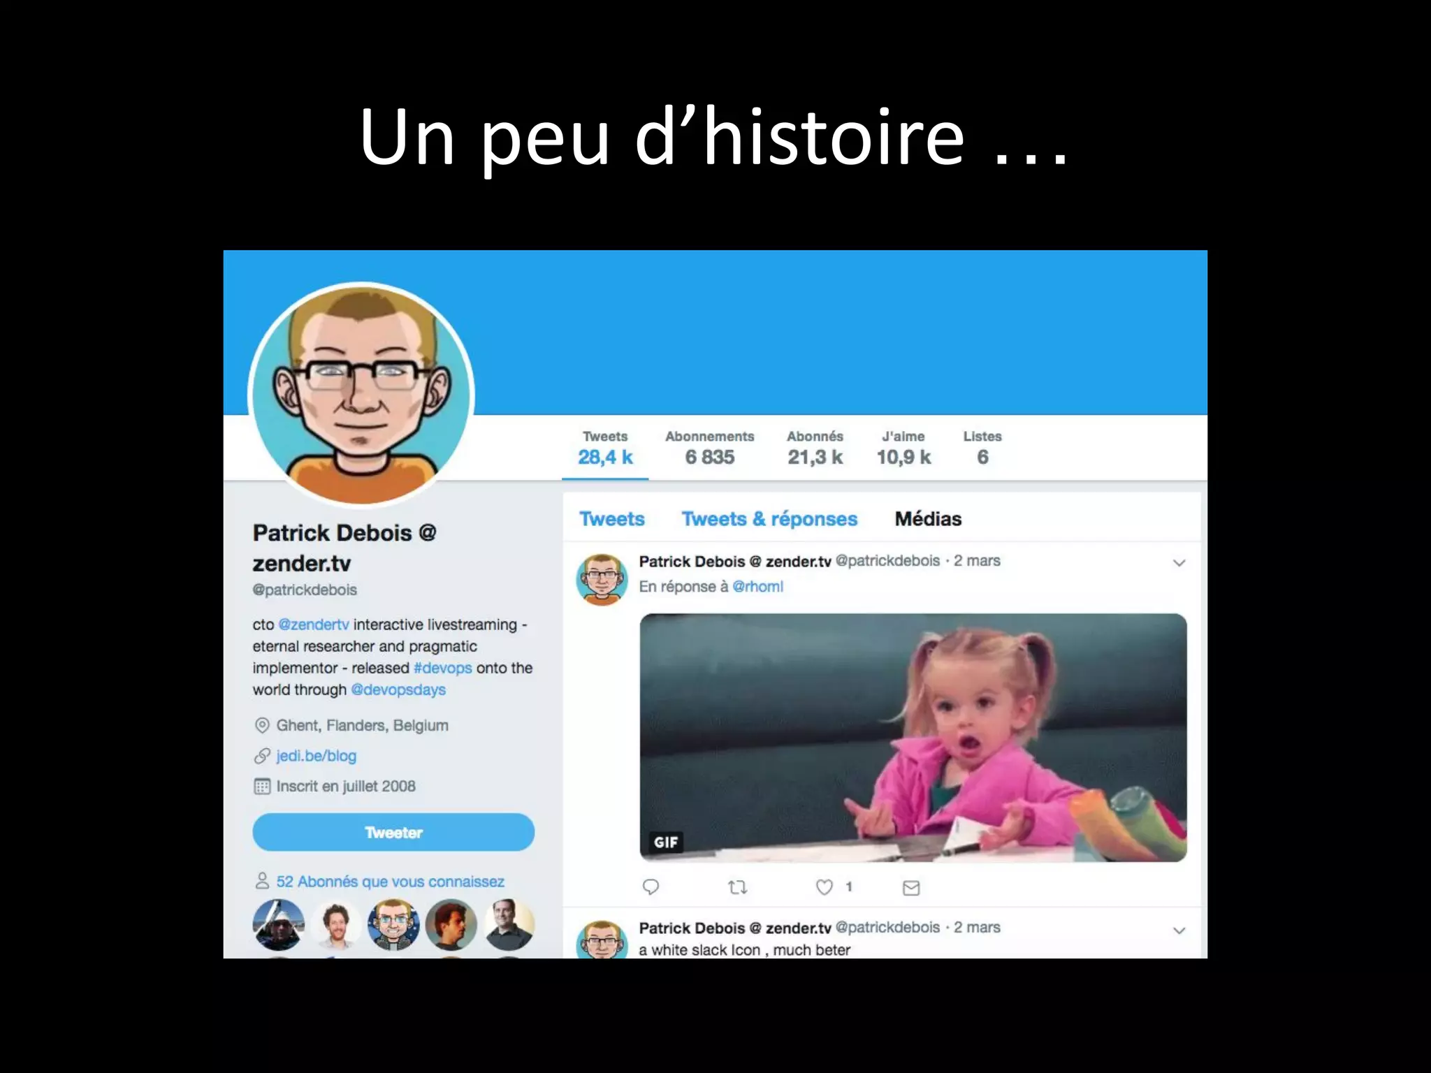Screen dimensions: 1431x1073
Task: Like the GIF tweet with heart icon
Action: tap(825, 887)
